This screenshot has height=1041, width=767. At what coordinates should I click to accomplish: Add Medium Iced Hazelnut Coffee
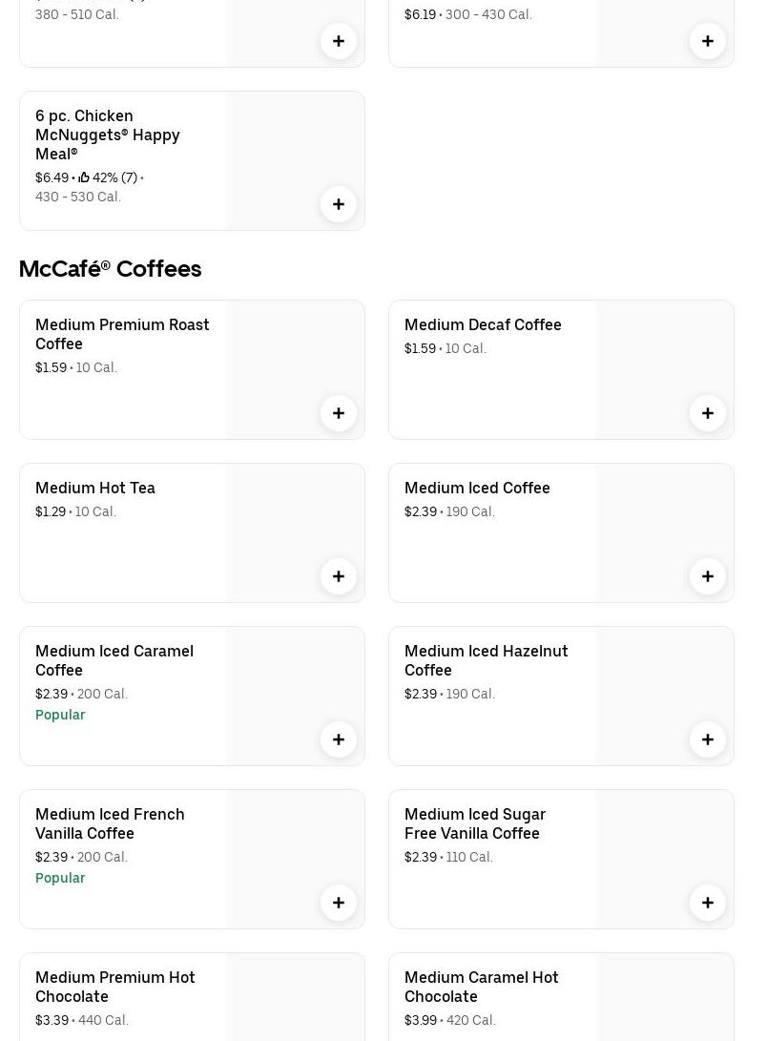(707, 739)
